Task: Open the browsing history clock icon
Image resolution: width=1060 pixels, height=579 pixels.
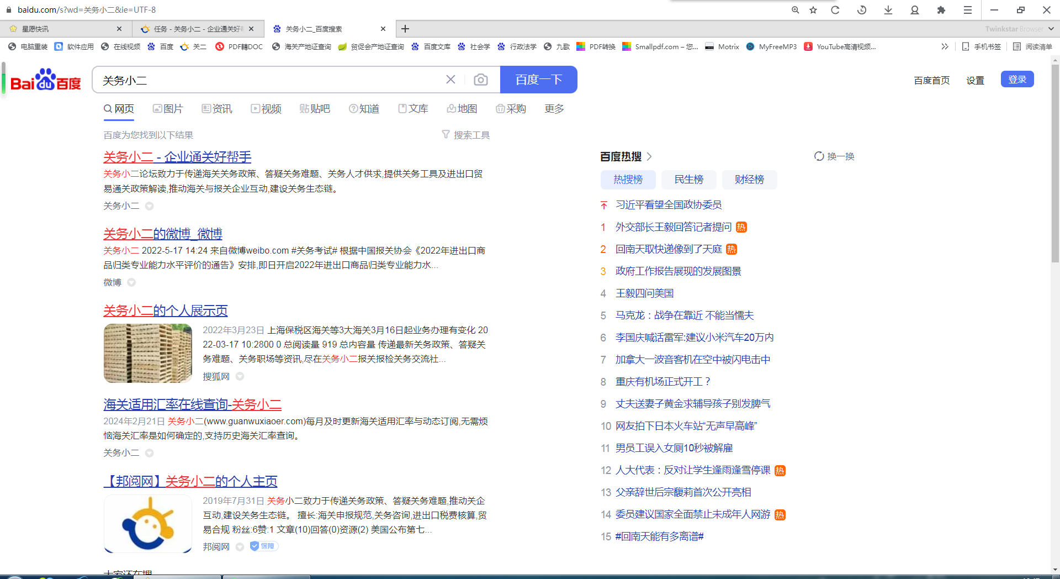Action: [862, 10]
